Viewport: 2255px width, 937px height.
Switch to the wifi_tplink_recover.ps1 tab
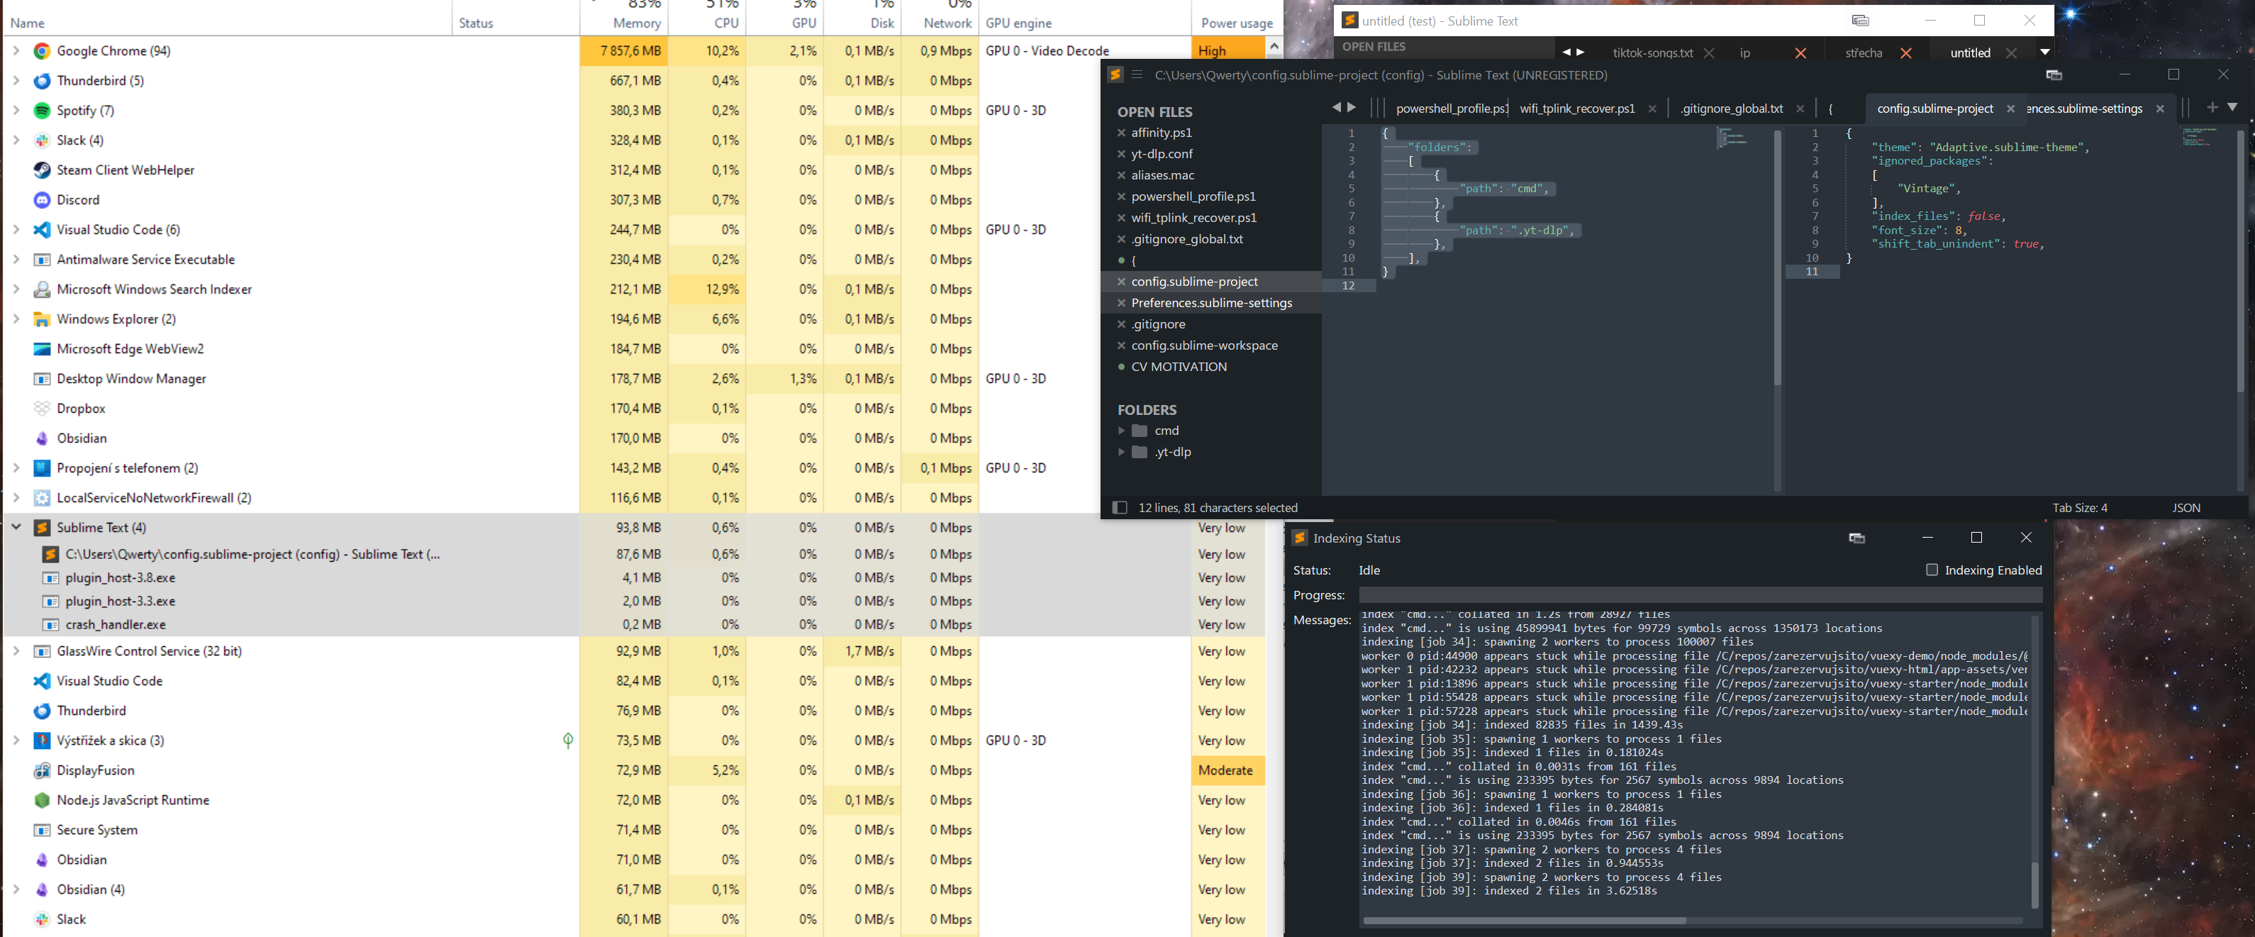click(1576, 109)
